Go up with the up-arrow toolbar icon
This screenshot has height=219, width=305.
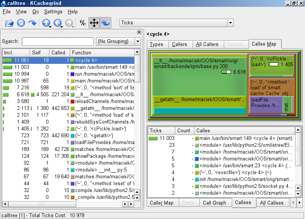(x=47, y=23)
